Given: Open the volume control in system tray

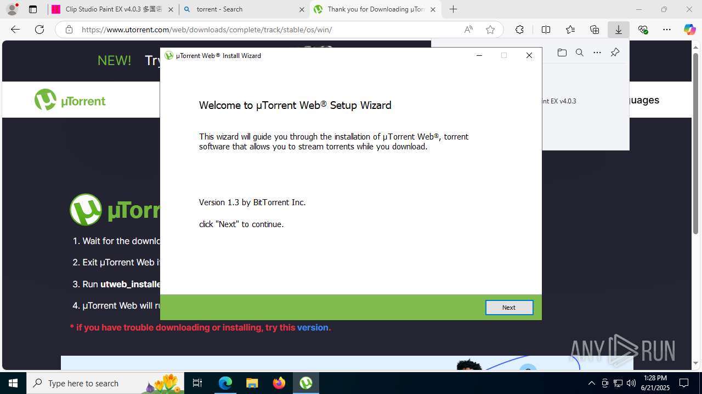Looking at the screenshot, I should tap(631, 383).
